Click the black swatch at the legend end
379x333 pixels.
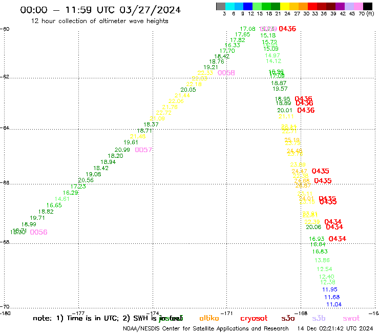(x=367, y=6)
